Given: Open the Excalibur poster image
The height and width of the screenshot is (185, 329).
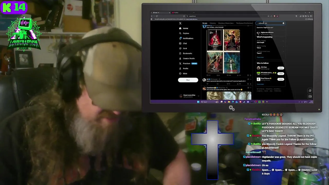Looking at the screenshot, I should click(x=215, y=62).
